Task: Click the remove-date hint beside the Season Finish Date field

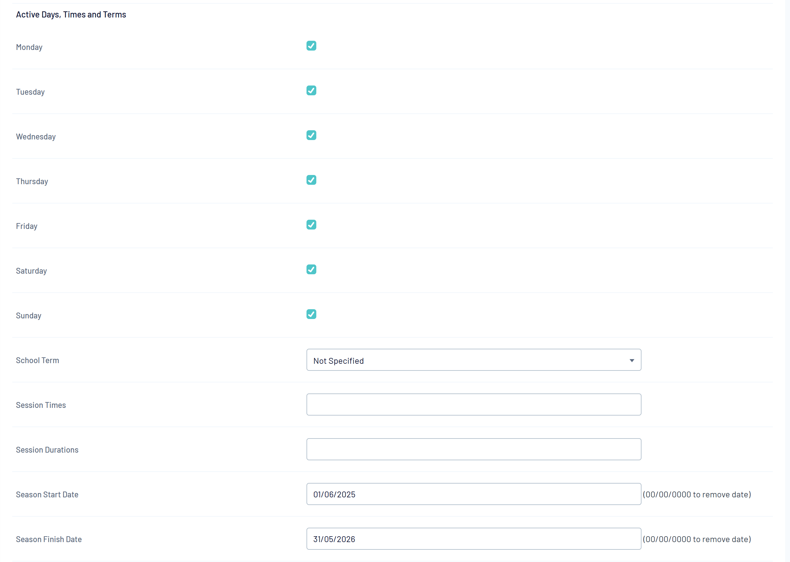Action: pyautogui.click(x=697, y=539)
